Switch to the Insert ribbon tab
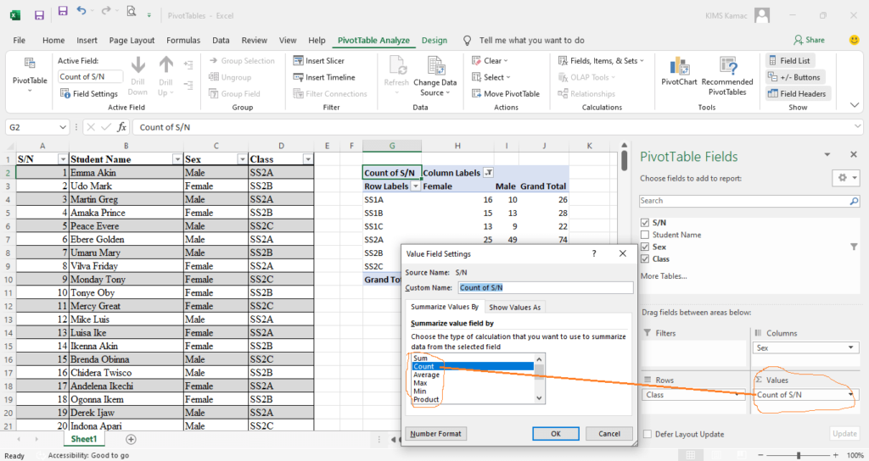The width and height of the screenshot is (869, 461). 87,41
